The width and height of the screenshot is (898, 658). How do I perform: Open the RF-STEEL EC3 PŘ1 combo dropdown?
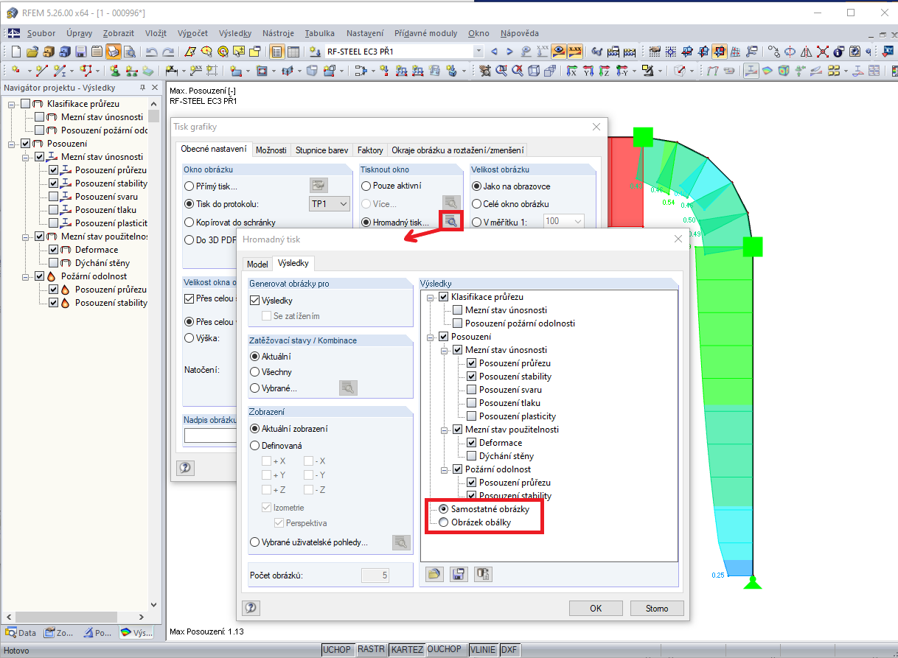pyautogui.click(x=478, y=52)
